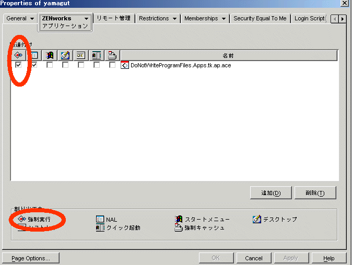This screenshot has height=265, width=352.
Task: Click the 追加(D) button
Action: pyautogui.click(x=271, y=193)
